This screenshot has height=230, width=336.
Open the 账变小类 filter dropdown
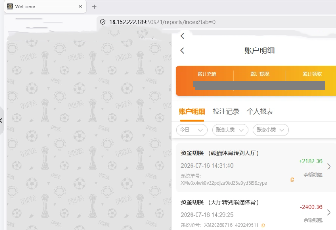(270, 130)
